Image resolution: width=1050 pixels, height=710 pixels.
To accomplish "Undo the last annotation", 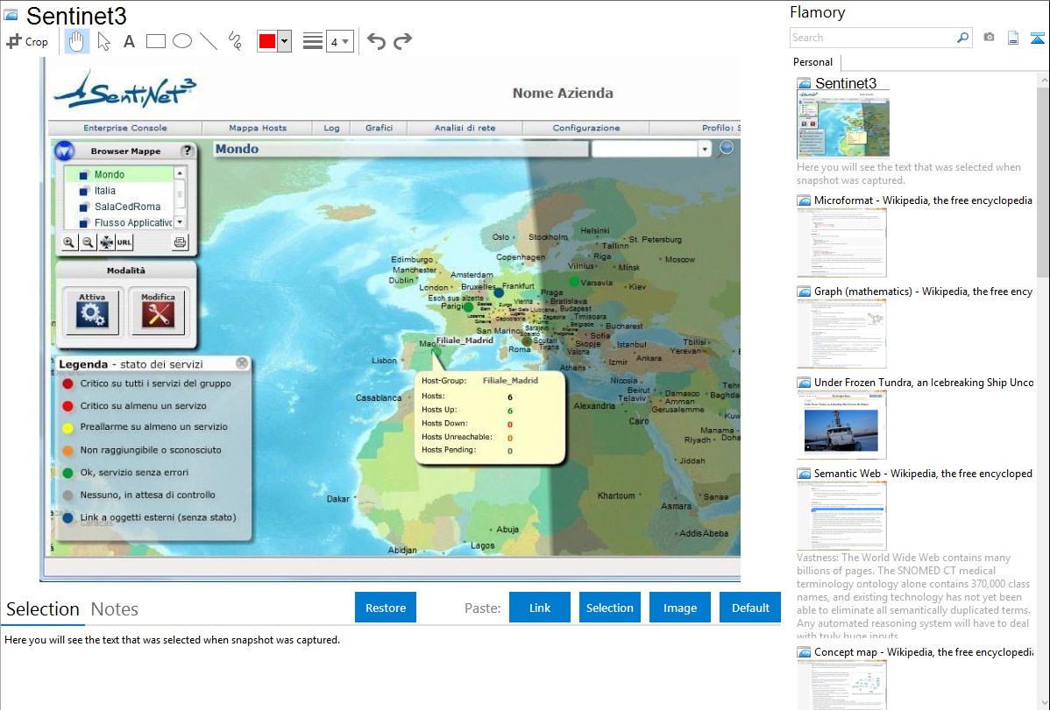I will [376, 41].
